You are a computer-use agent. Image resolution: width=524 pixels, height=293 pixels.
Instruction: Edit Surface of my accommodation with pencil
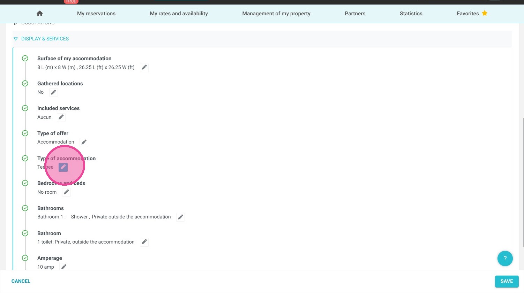click(x=144, y=67)
